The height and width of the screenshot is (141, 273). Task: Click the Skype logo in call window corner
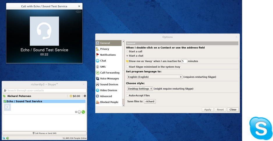(x=79, y=12)
